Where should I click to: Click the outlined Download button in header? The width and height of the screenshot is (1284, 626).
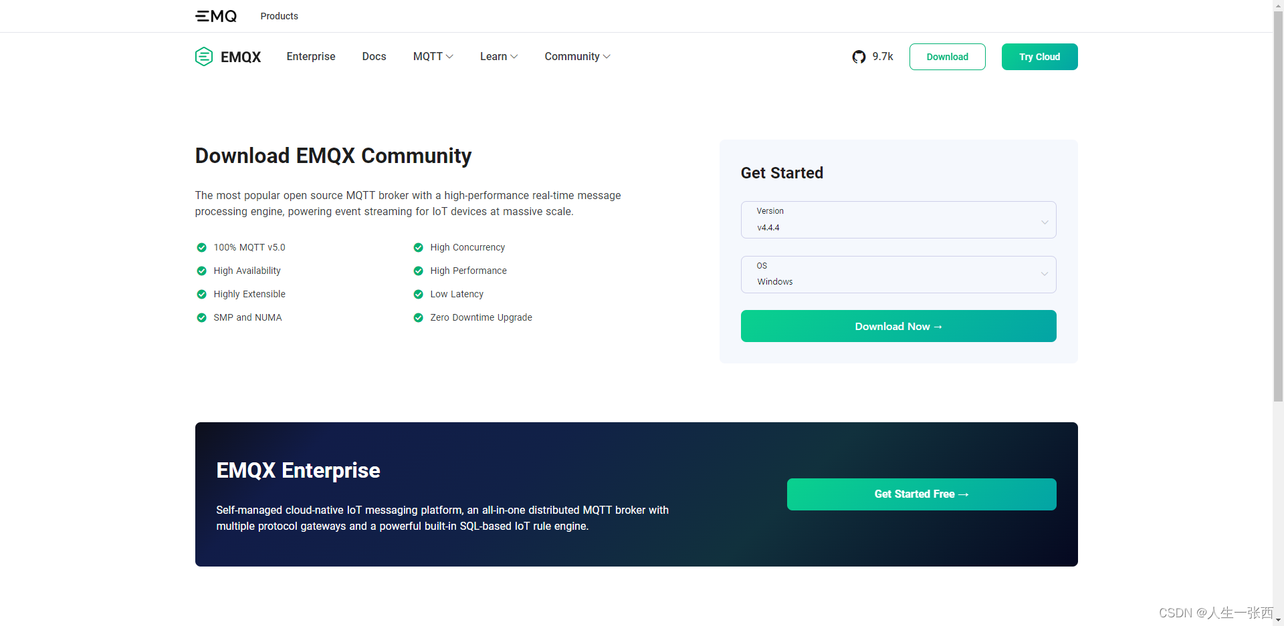(x=947, y=57)
